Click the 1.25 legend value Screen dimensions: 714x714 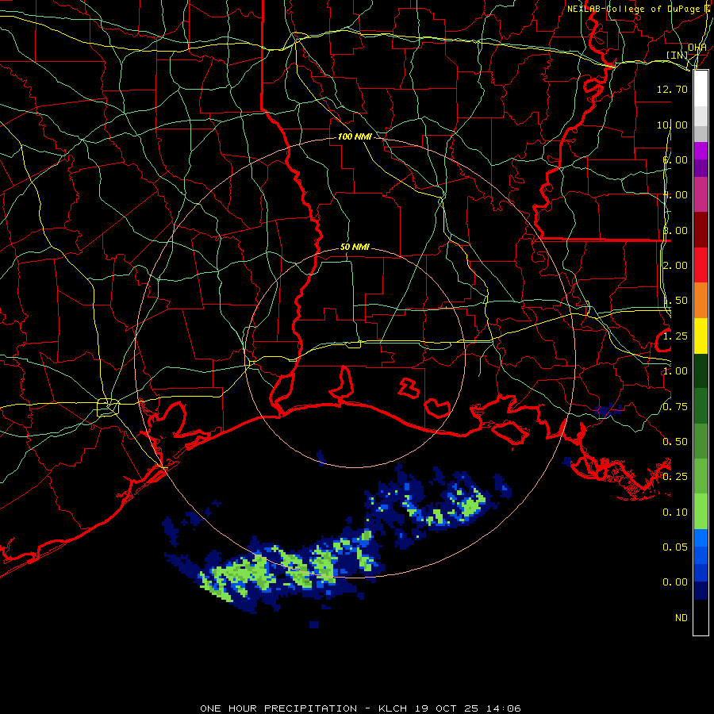[675, 336]
